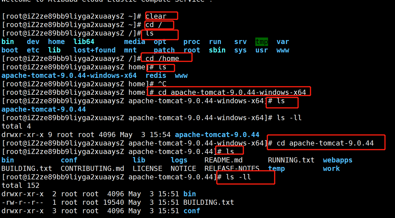This screenshot has width=395, height=218.
Task: Click the '19540' file size value
Action: [113, 202]
